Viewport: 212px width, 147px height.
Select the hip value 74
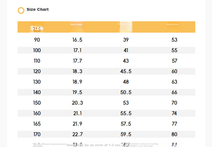pos(174,113)
